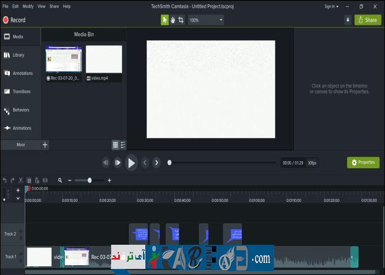Viewport: 385px width, 275px height.
Task: Click the green Properties button
Action: pos(363,162)
